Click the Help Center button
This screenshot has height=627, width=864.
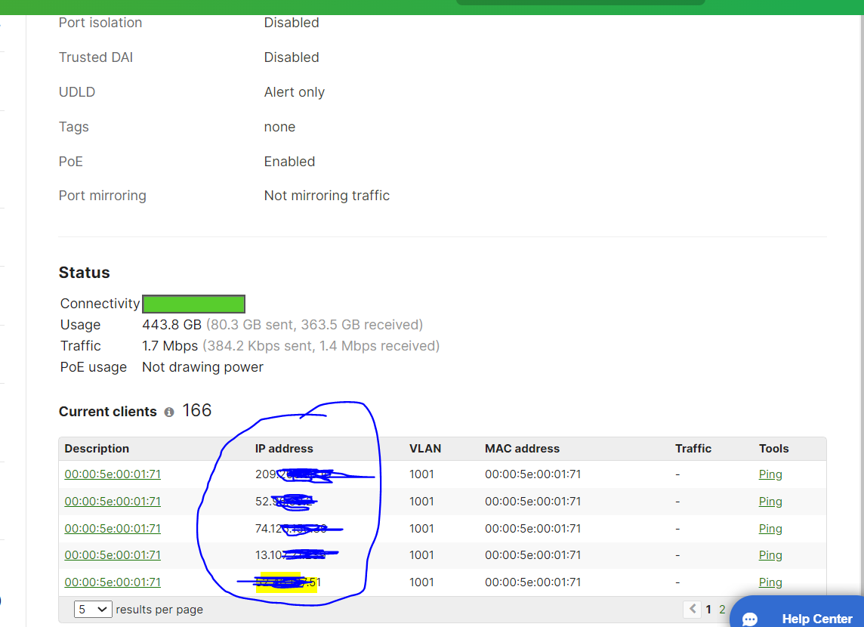coord(816,618)
